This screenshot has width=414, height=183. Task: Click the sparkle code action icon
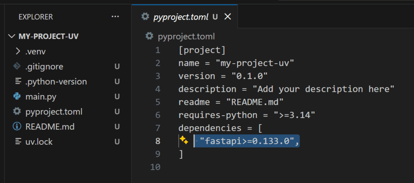click(184, 141)
